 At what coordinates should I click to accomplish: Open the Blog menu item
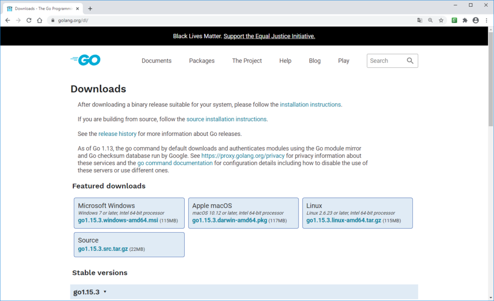315,61
